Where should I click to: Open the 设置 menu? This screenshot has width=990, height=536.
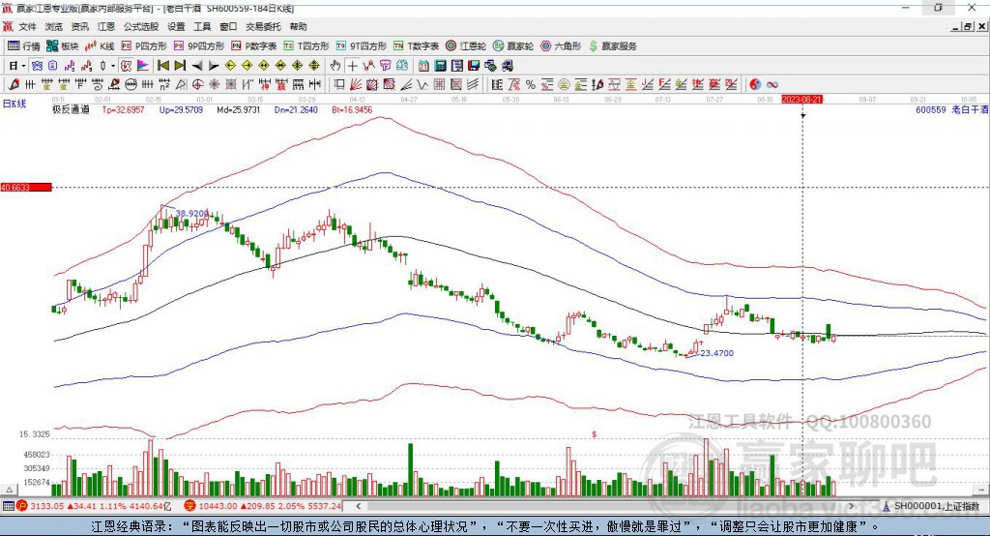176,26
